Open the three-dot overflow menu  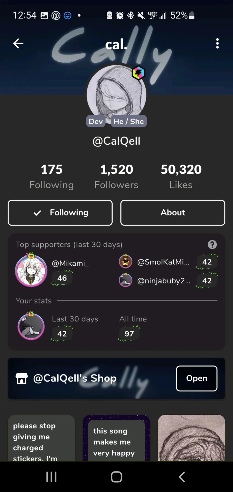(217, 43)
